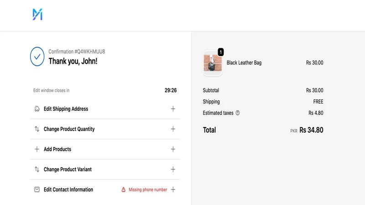The width and height of the screenshot is (365, 205).
Task: Click the Confirmation #Q4WKHMUU8 text
Action: point(77,51)
